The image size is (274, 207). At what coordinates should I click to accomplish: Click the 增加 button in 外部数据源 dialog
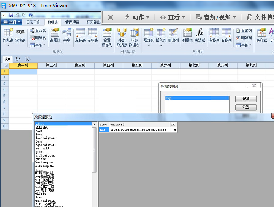tap(246, 99)
